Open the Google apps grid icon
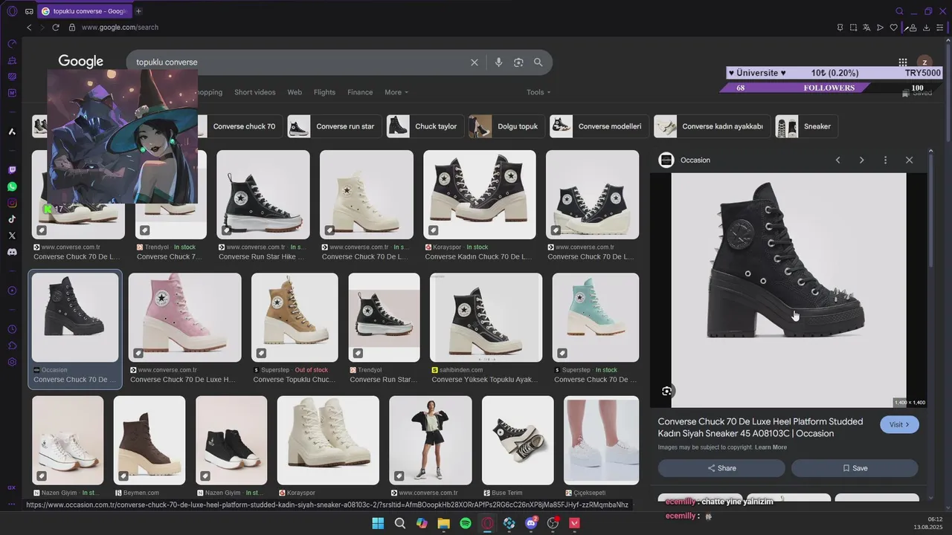 pos(902,62)
